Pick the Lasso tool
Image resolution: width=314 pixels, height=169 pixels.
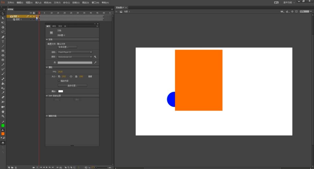click(3, 32)
